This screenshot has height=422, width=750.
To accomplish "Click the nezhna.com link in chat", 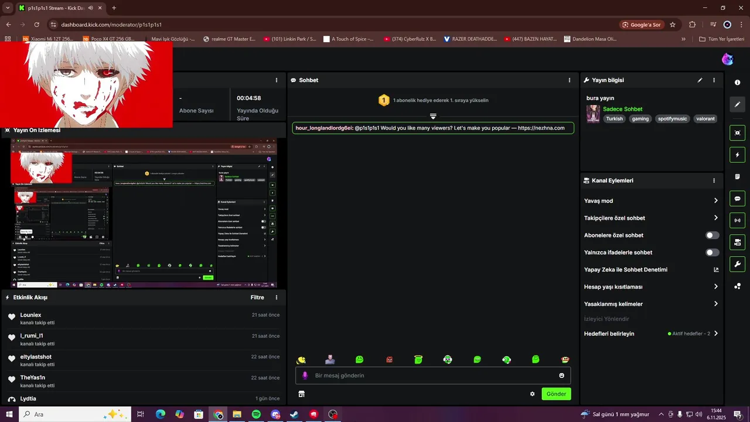I will (x=541, y=128).
